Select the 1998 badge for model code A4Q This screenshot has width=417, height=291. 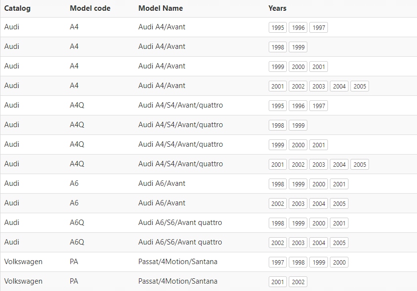pyautogui.click(x=278, y=126)
